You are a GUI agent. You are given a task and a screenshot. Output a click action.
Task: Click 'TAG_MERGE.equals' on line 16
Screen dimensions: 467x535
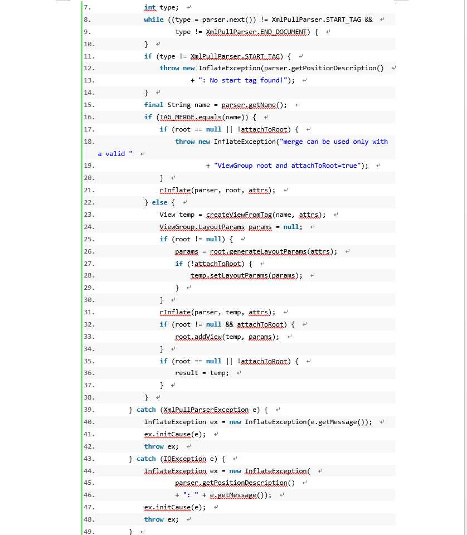coord(191,117)
